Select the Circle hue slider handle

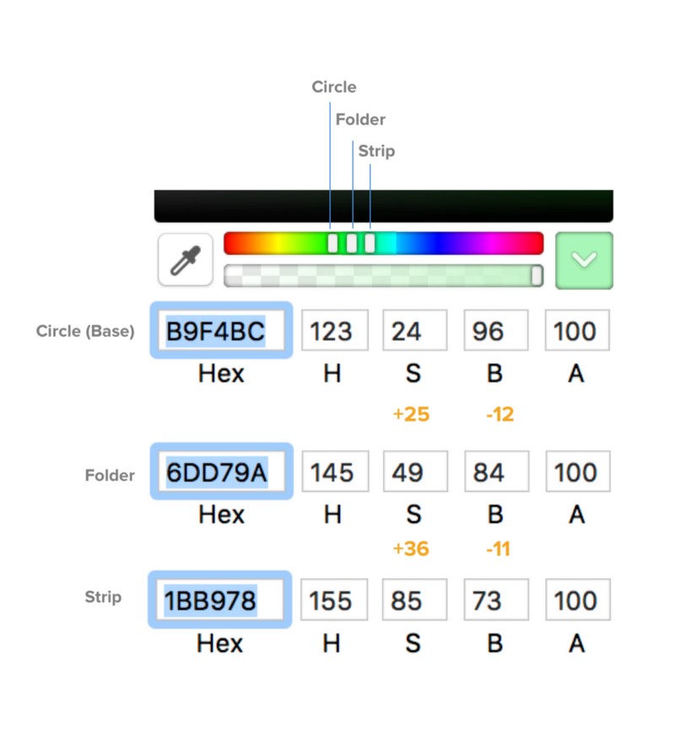332,243
